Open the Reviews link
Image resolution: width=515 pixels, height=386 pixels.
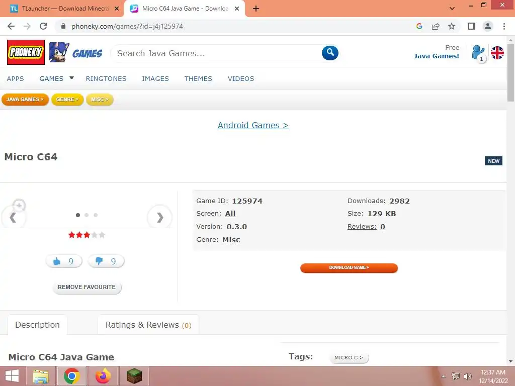(x=362, y=227)
